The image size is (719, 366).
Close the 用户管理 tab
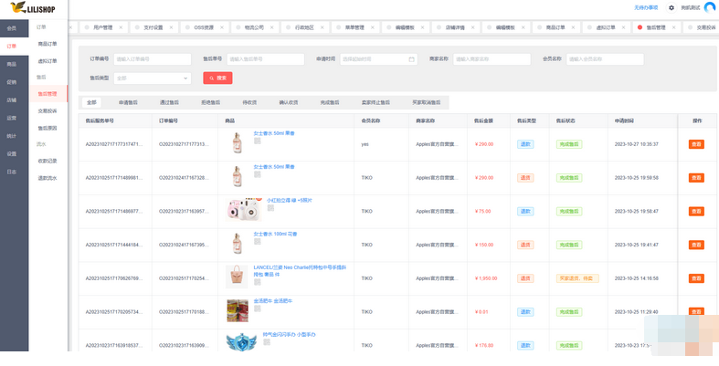(x=122, y=27)
